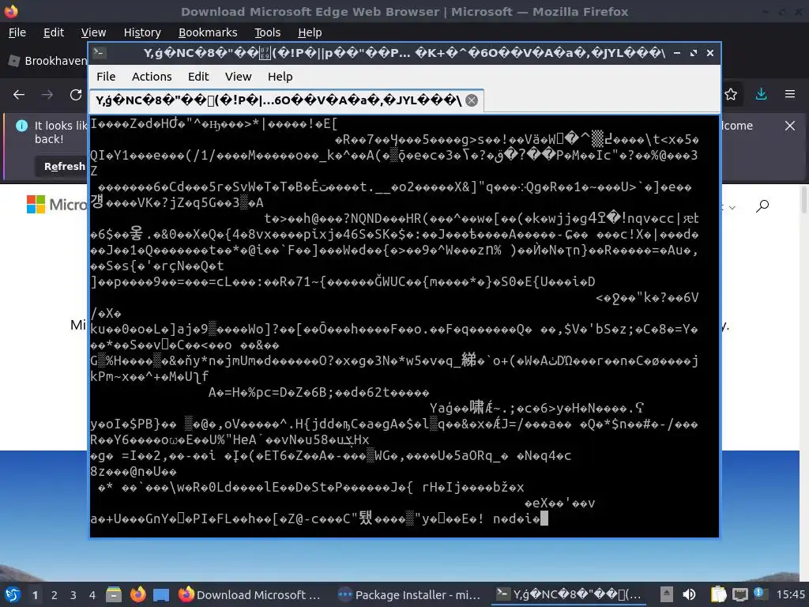Image resolution: width=809 pixels, height=607 pixels.
Task: Bookmark this page with star icon
Action: coord(731,94)
